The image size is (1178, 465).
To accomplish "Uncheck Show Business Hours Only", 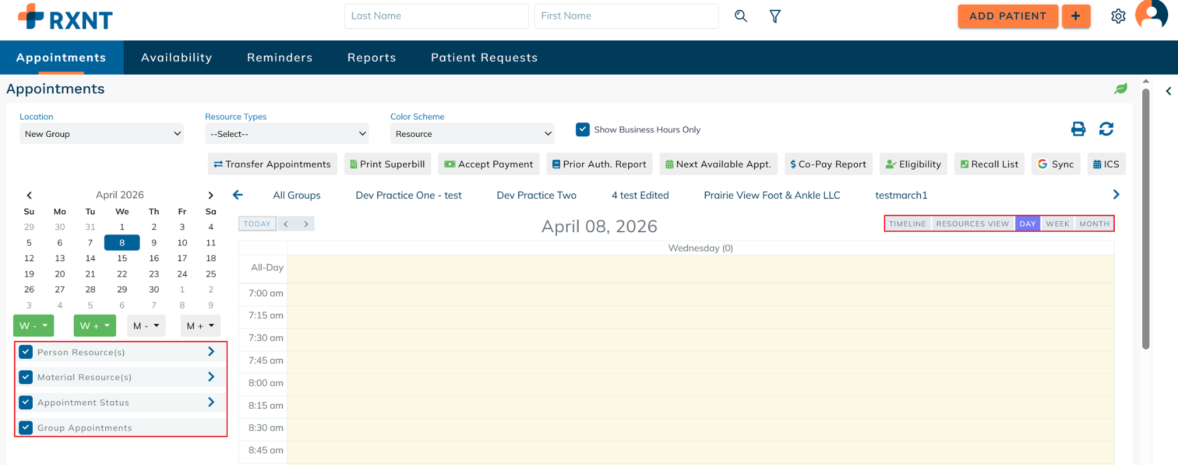I will 583,129.
